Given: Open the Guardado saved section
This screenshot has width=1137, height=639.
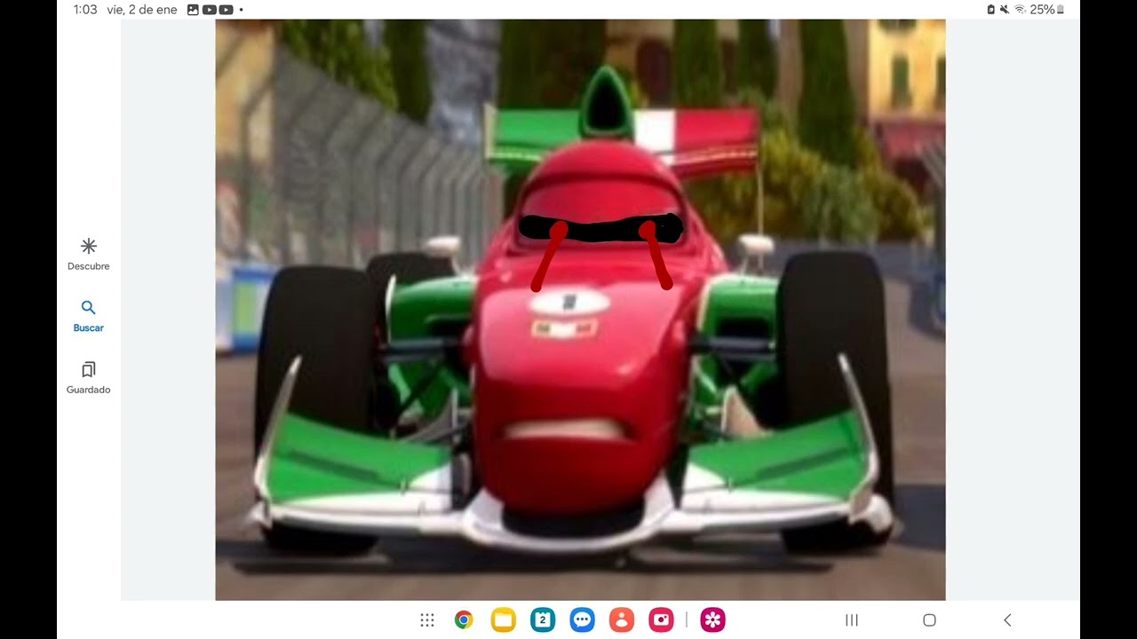Looking at the screenshot, I should pyautogui.click(x=89, y=378).
